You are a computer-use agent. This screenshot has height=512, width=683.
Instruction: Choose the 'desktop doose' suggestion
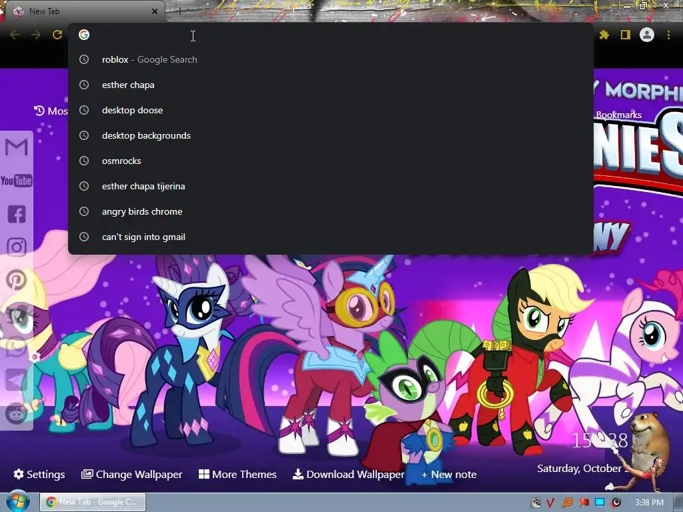tap(331, 110)
